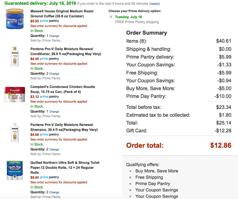Image resolution: width=238 pixels, height=199 pixels.
Task: Click the prime pantry logo beside coffee price
Action: tap(49, 21)
